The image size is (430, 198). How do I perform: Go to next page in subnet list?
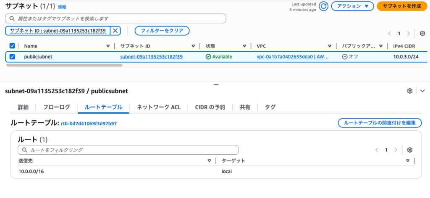[408, 34]
